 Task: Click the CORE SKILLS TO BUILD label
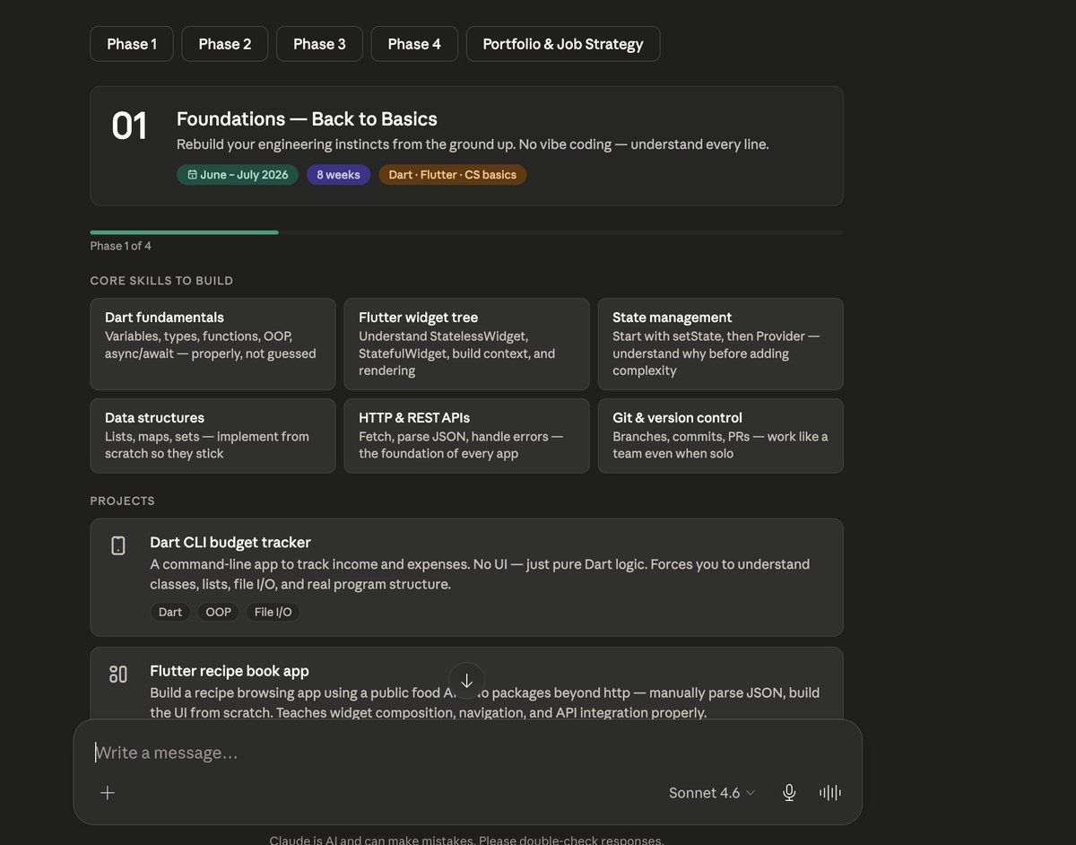(x=161, y=281)
